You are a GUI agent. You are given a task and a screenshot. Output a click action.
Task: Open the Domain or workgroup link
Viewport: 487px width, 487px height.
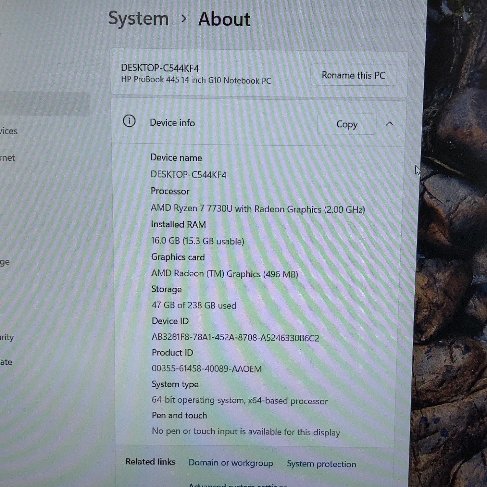(231, 463)
